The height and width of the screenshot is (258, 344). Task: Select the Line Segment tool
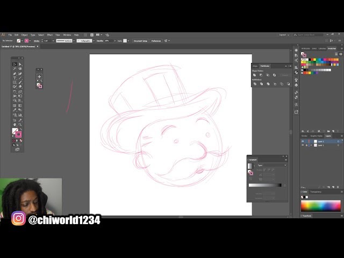click(x=20, y=78)
